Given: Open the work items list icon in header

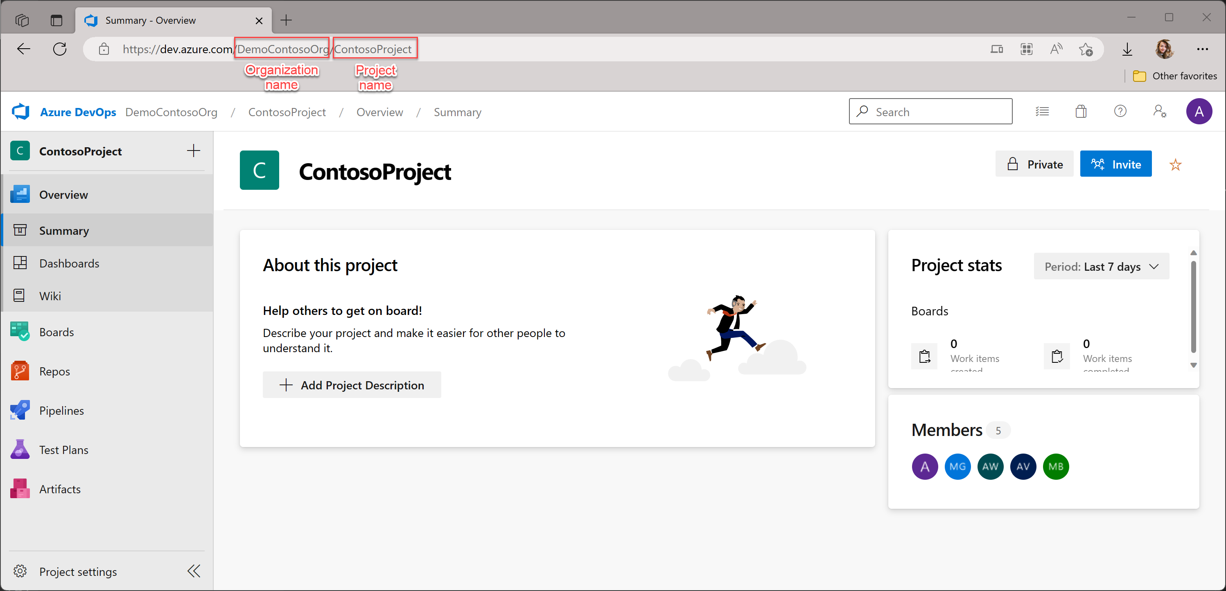Looking at the screenshot, I should point(1042,112).
